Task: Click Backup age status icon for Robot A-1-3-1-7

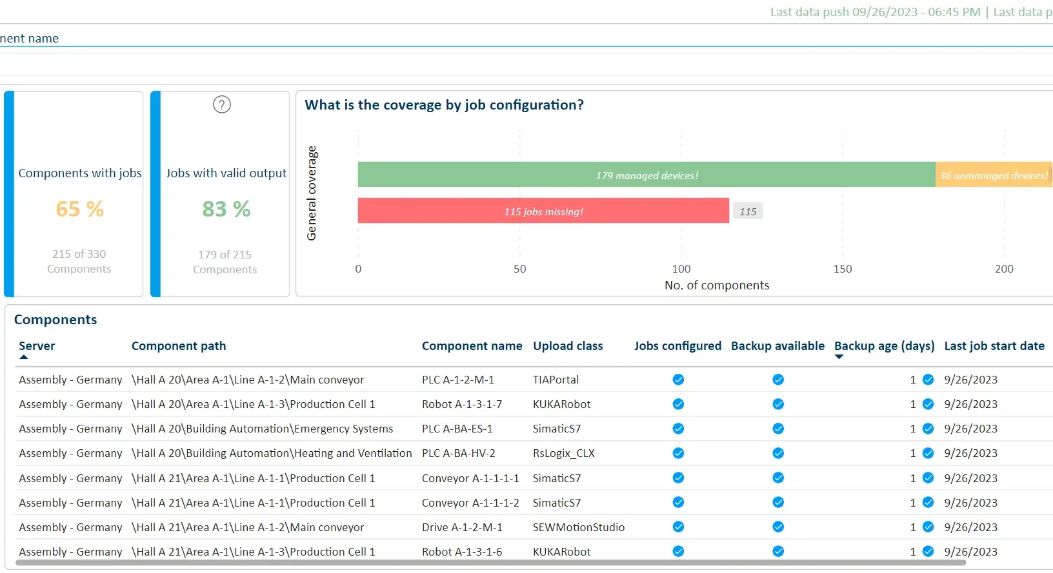Action: [928, 404]
